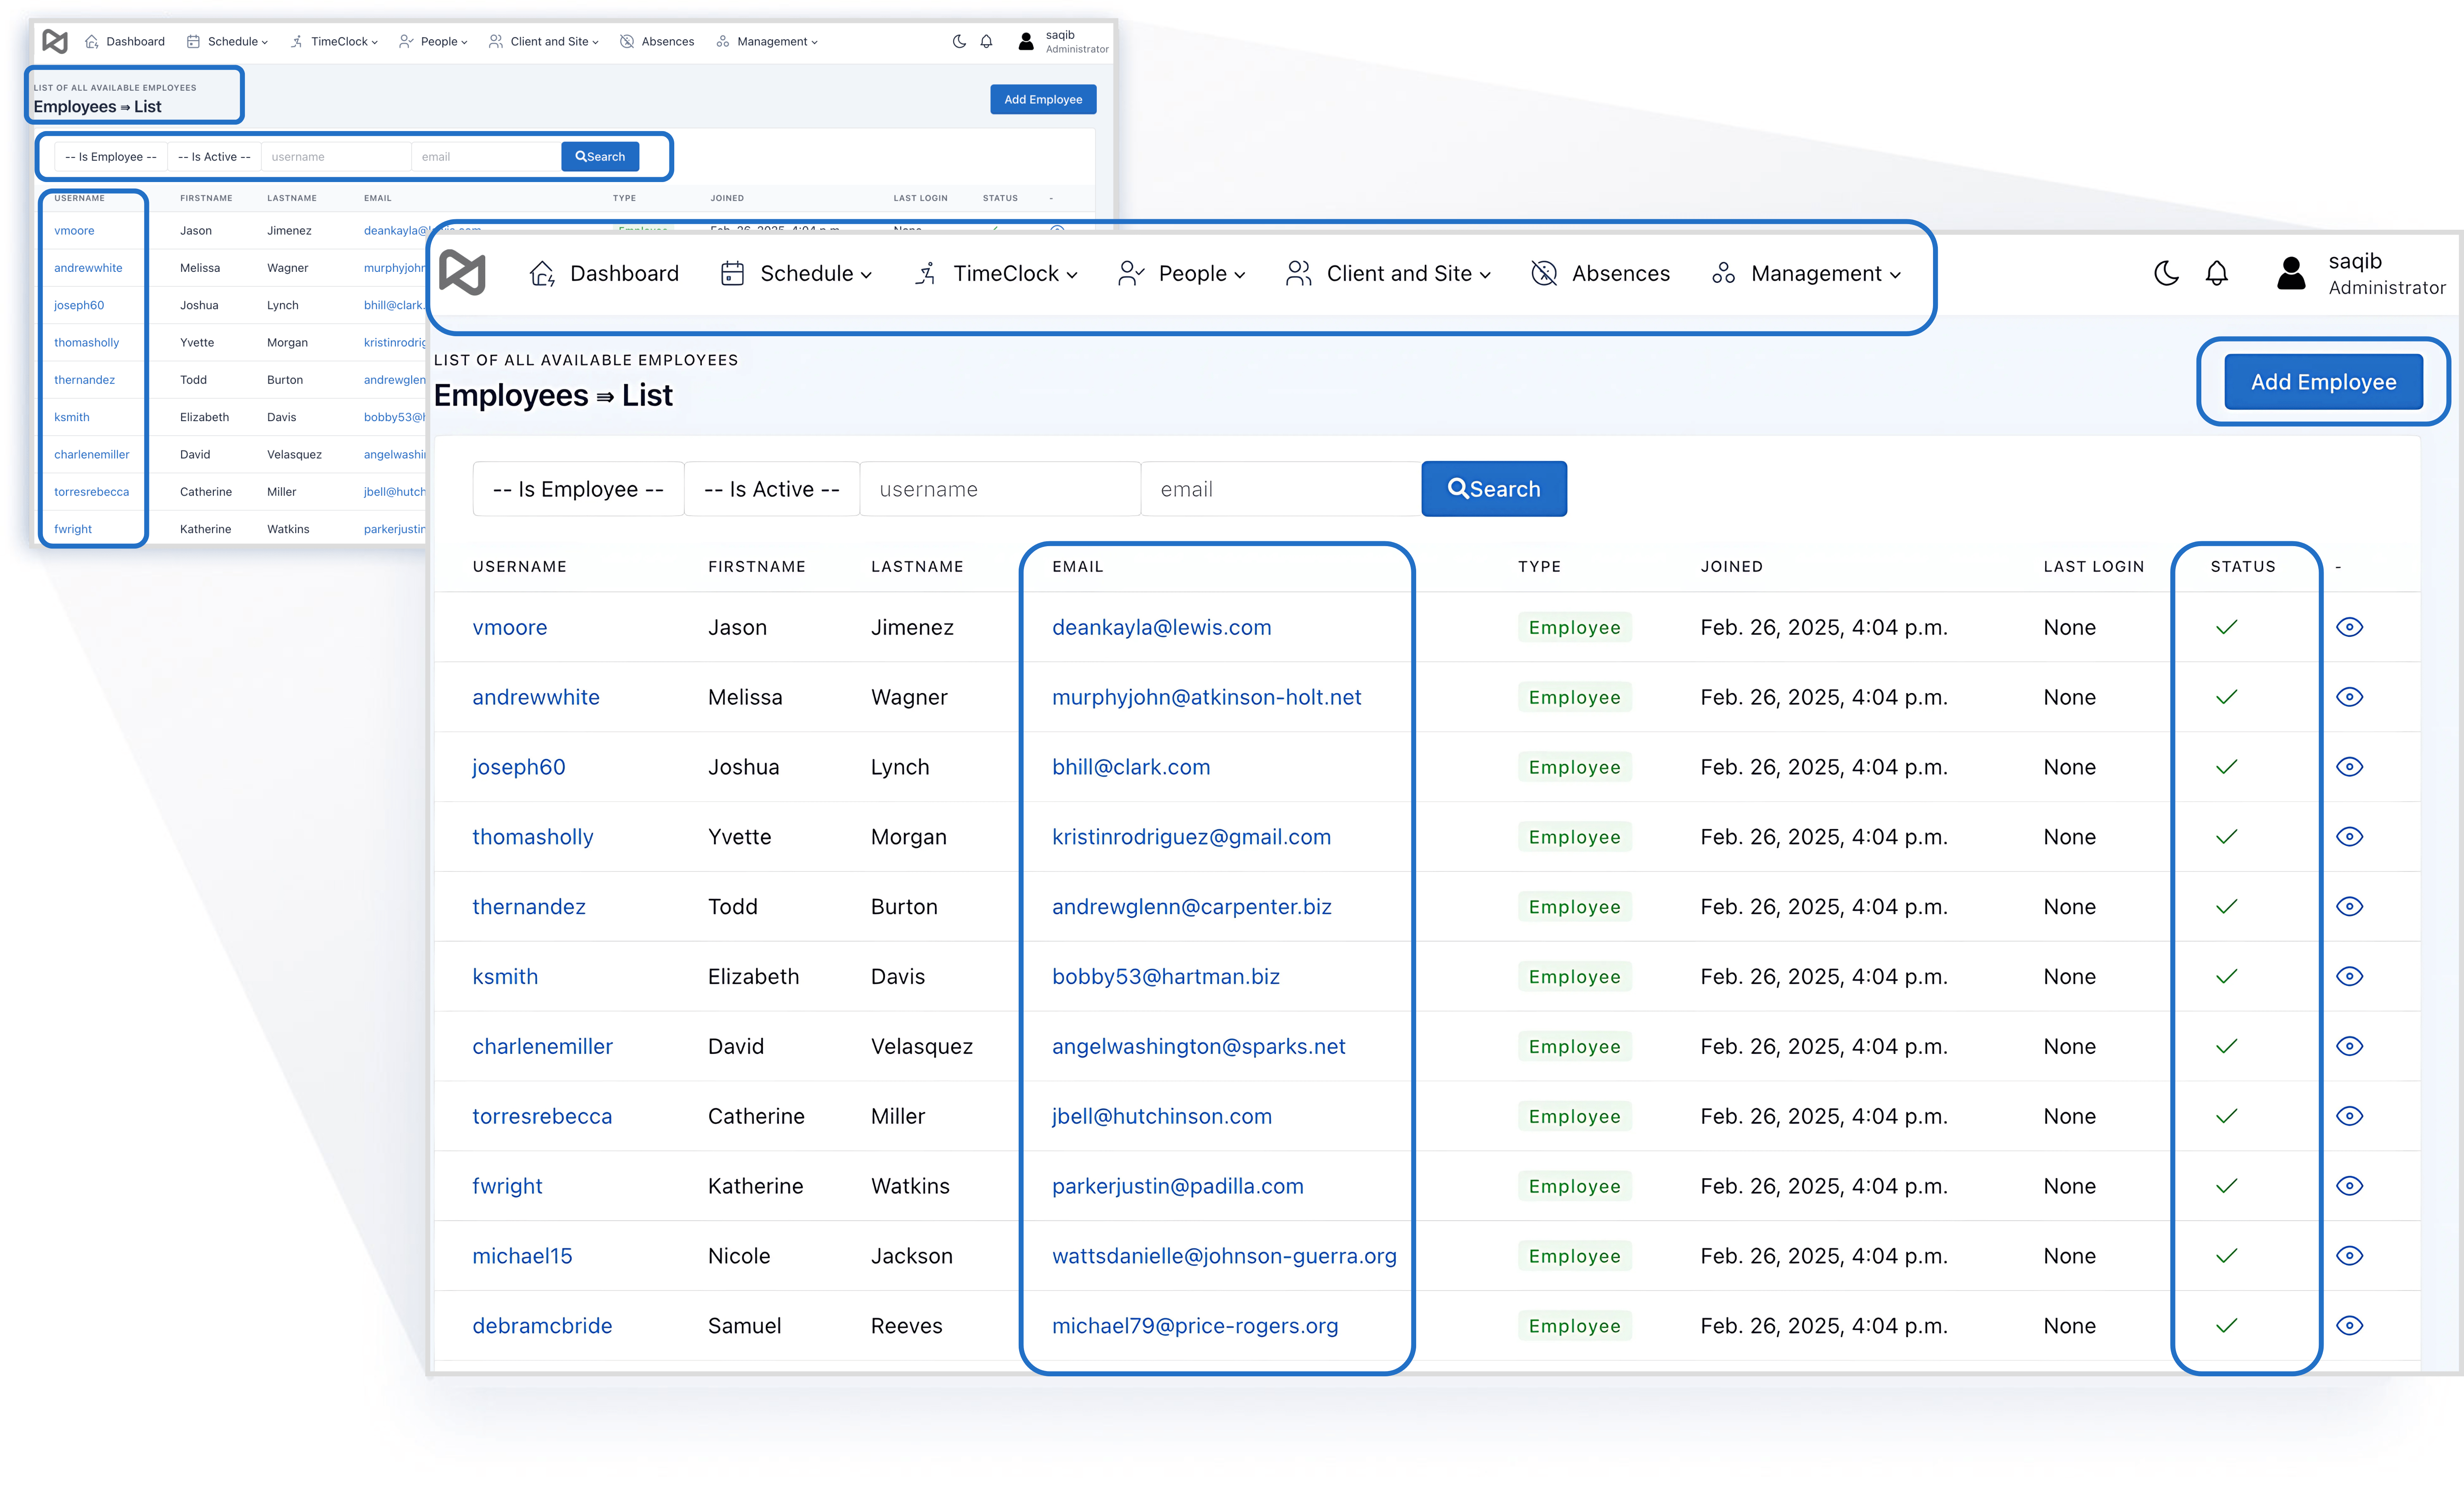
Task: Open andrewwhite link in back window
Action: 88,268
